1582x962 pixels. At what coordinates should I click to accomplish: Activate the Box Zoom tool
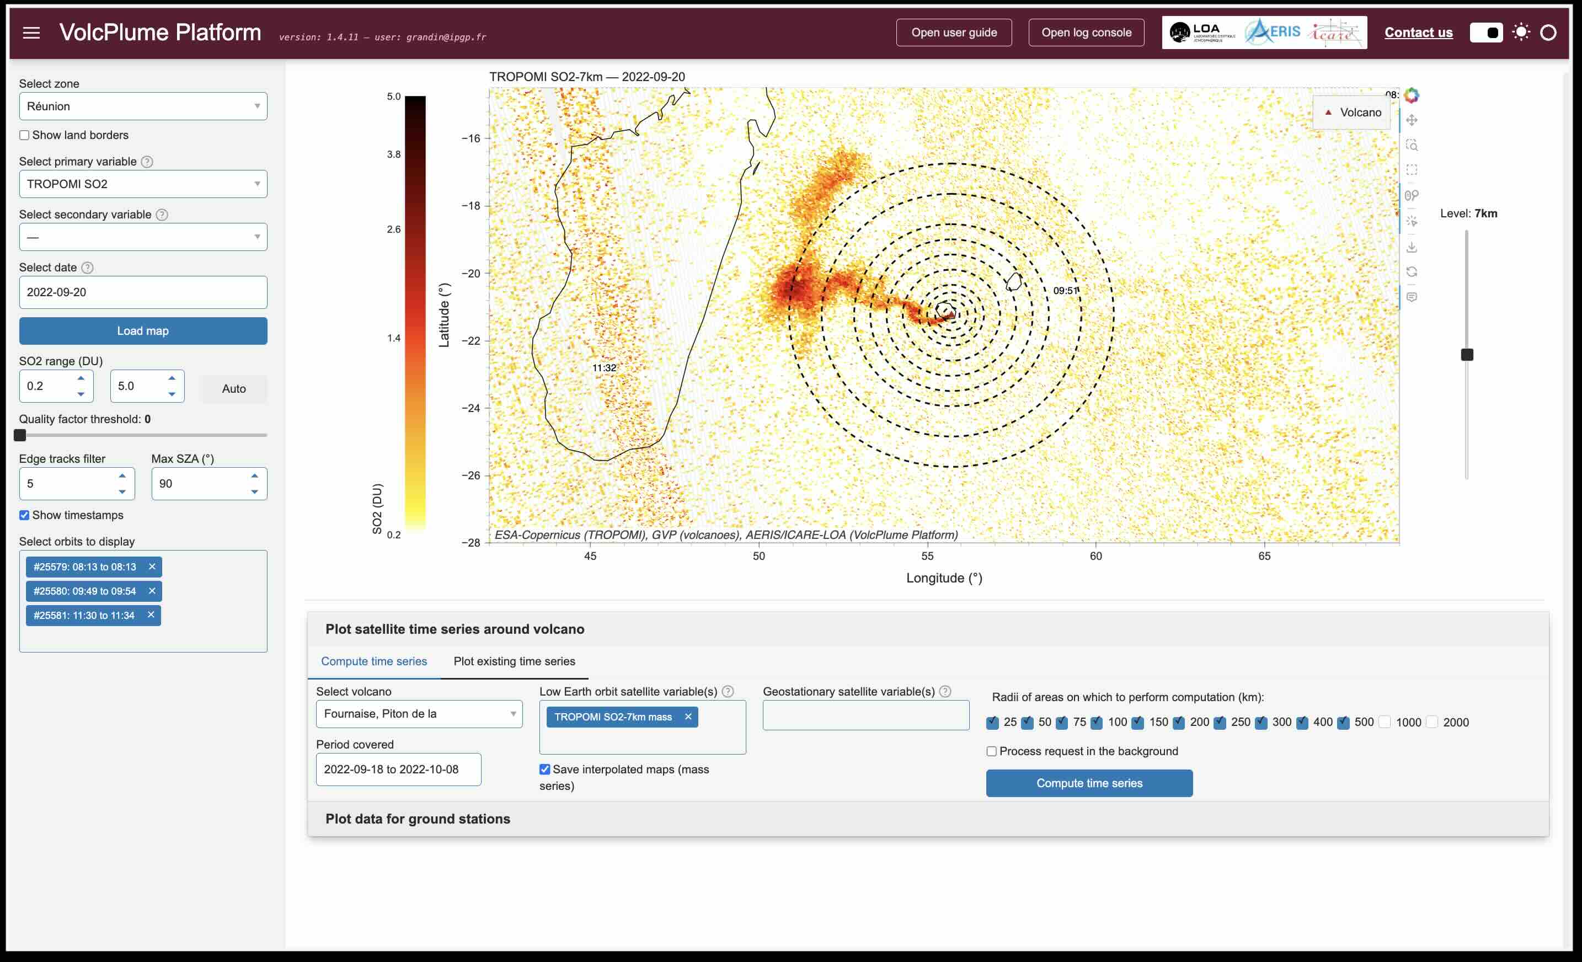1411,145
